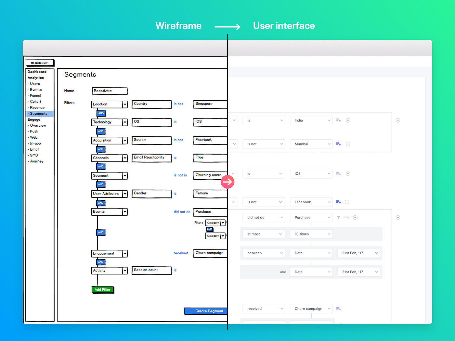Remove the iOS condition using its minus icon
This screenshot has height=341, width=455.
[348, 173]
